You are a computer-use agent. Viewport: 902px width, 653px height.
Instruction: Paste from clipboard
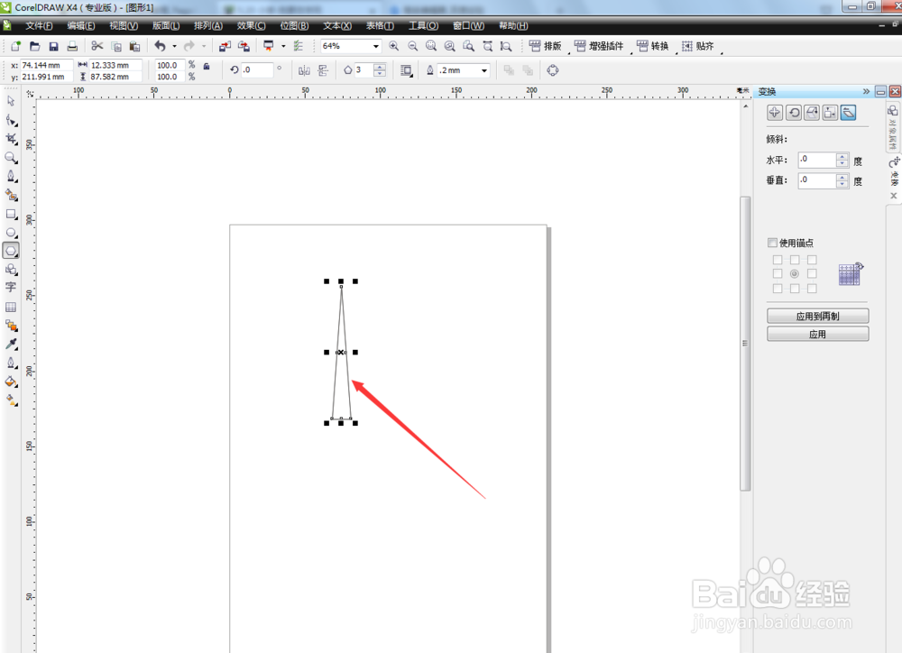[134, 46]
